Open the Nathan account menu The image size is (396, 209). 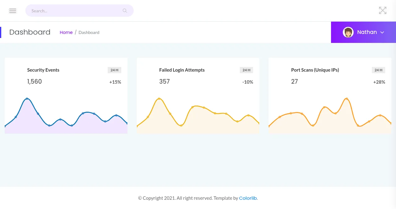tap(367, 32)
